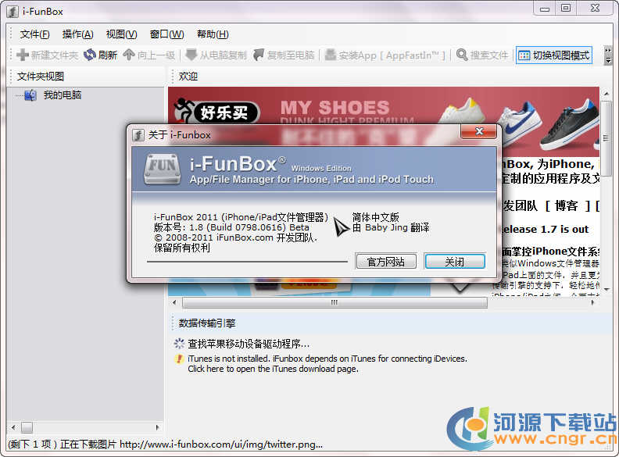This screenshot has width=619, height=457.
Task: Click the i-FunBox title bar app icon
Action: pos(13,12)
